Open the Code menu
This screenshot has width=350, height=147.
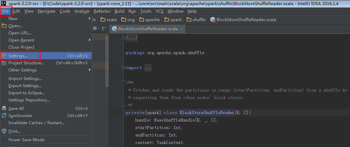click(65, 11)
